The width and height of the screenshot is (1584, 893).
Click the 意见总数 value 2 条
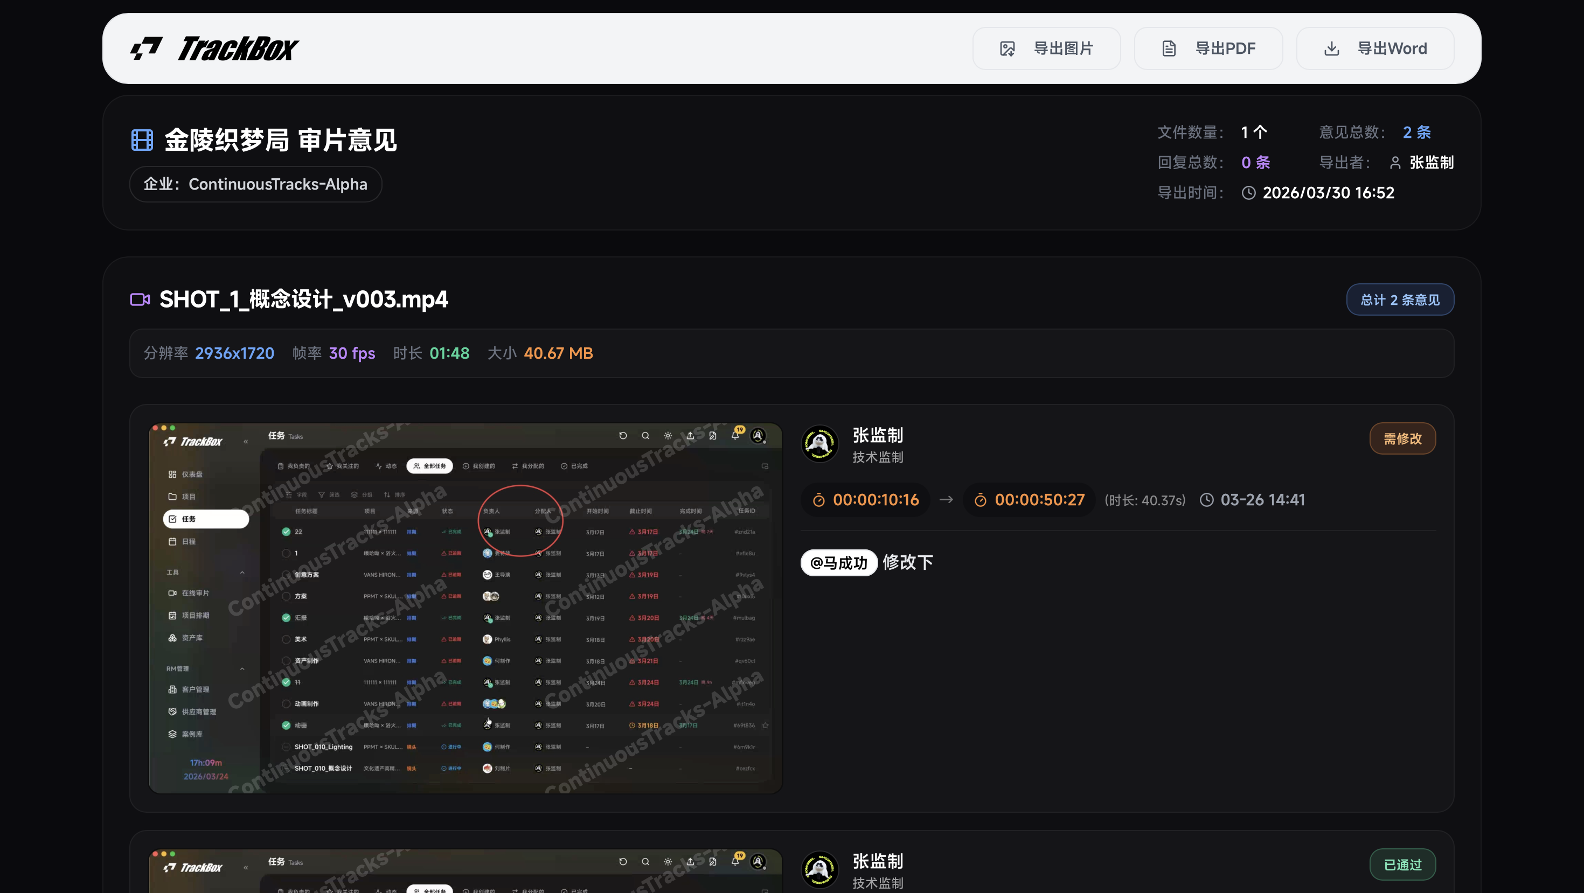pyautogui.click(x=1417, y=132)
